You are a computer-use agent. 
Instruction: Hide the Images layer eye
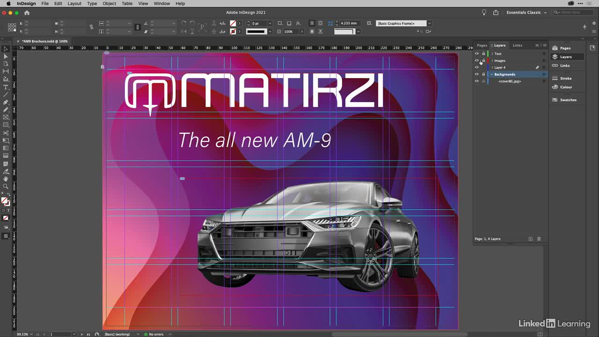pyautogui.click(x=477, y=60)
